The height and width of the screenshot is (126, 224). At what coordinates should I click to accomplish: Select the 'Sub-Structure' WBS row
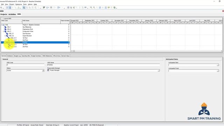(35, 34)
